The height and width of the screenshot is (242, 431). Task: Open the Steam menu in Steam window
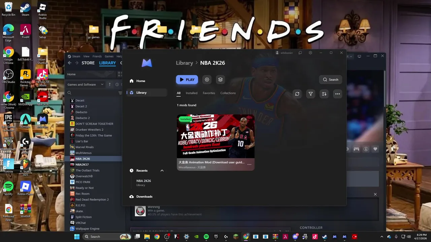click(x=76, y=56)
